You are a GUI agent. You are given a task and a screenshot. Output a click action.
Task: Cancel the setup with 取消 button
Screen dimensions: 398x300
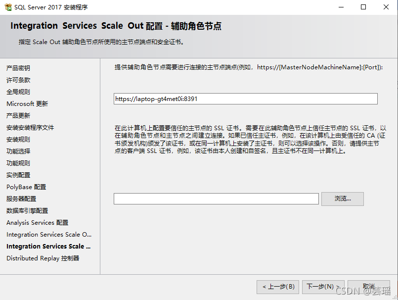click(x=368, y=287)
